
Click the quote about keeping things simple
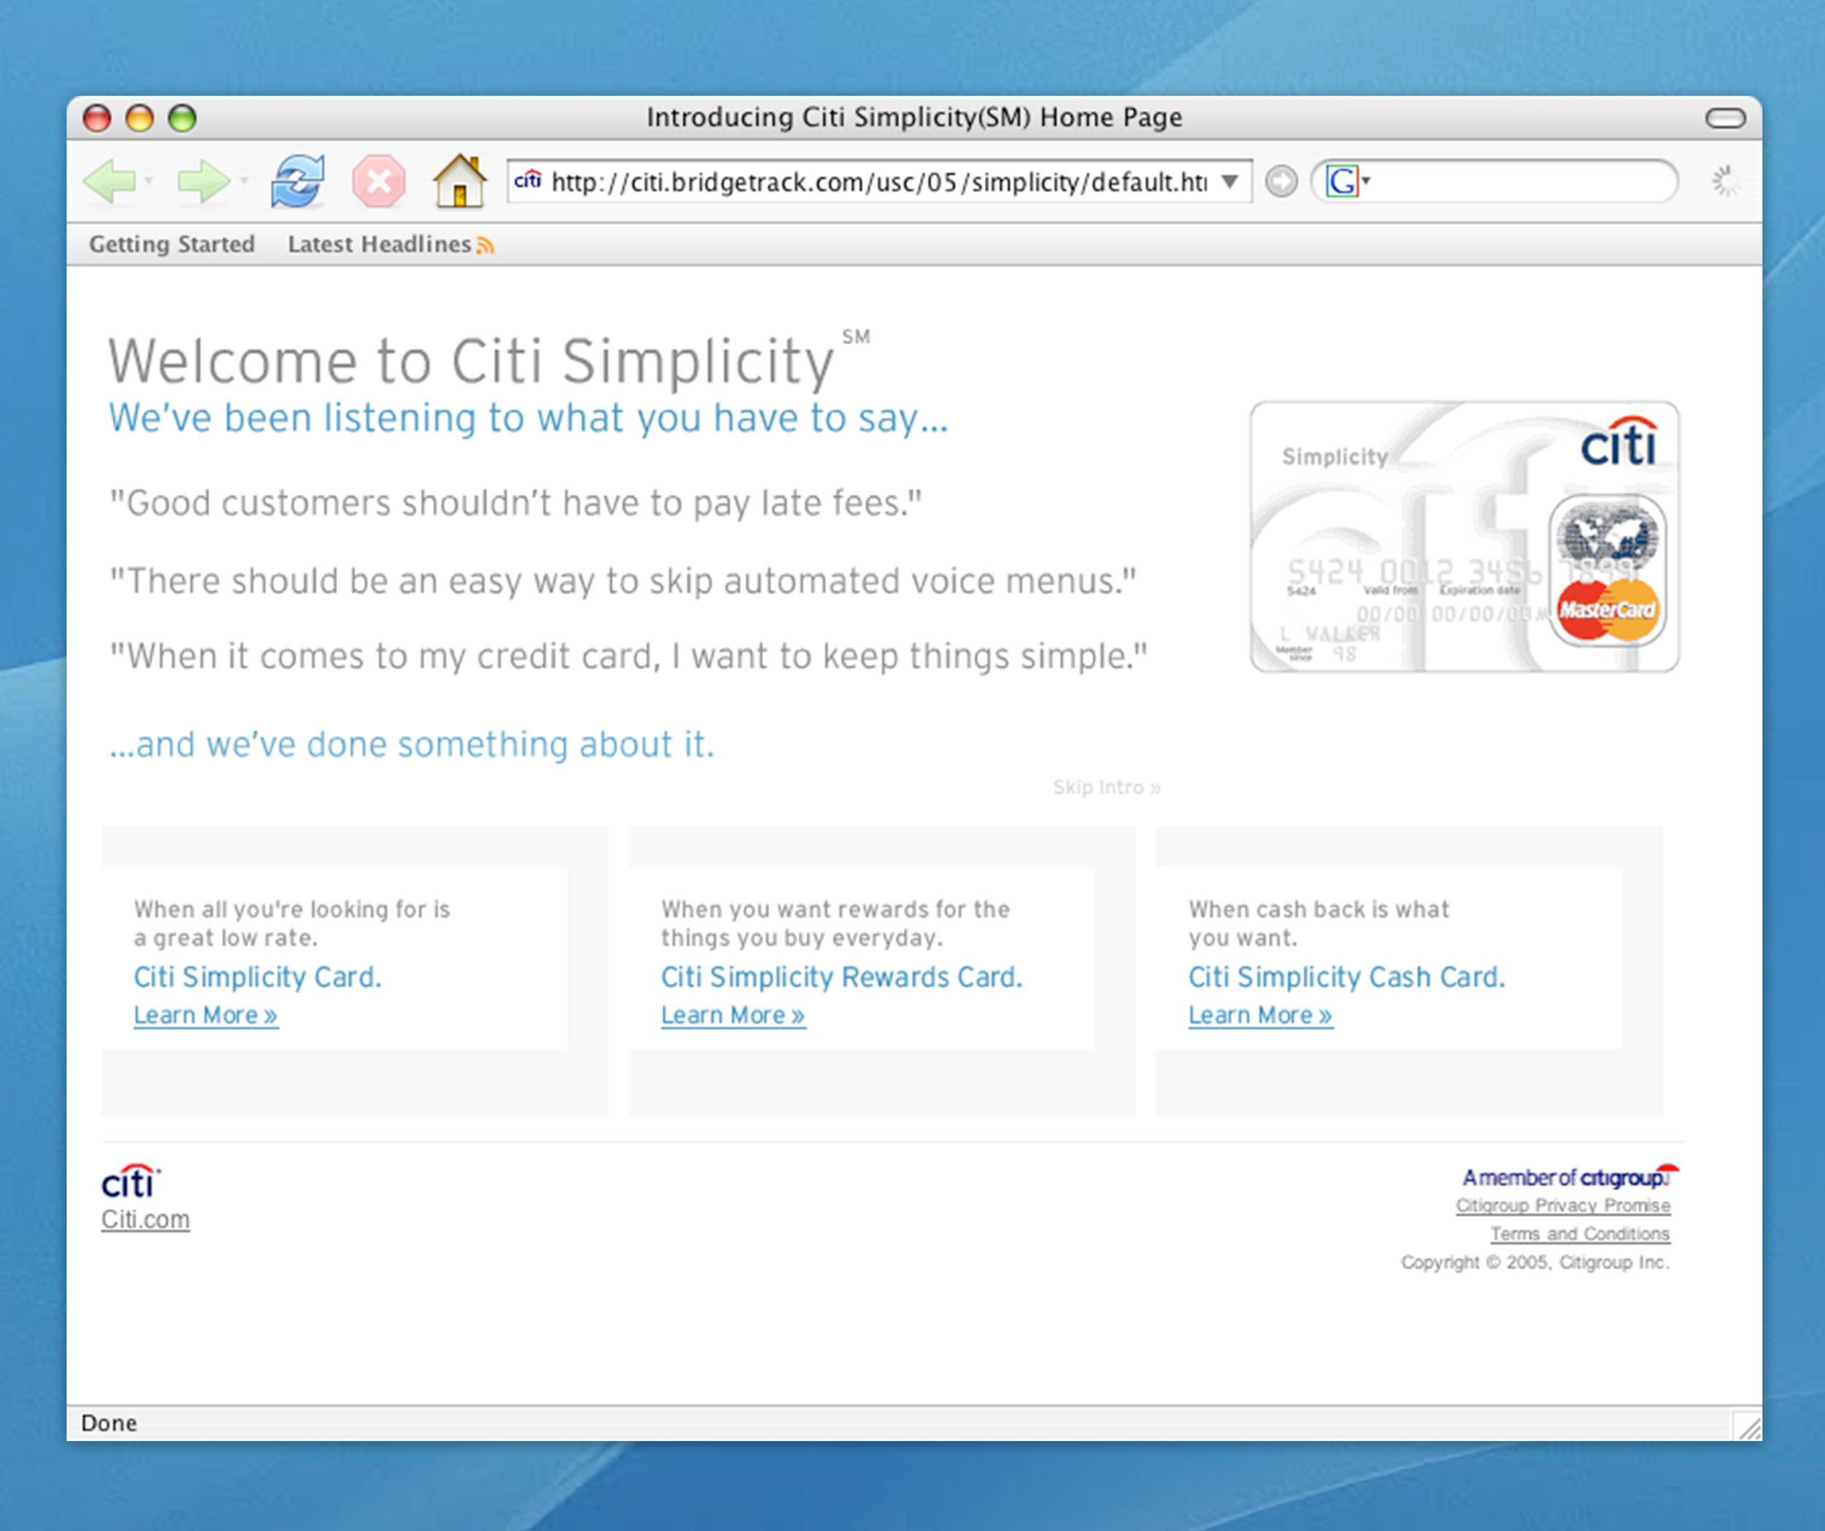[x=628, y=656]
